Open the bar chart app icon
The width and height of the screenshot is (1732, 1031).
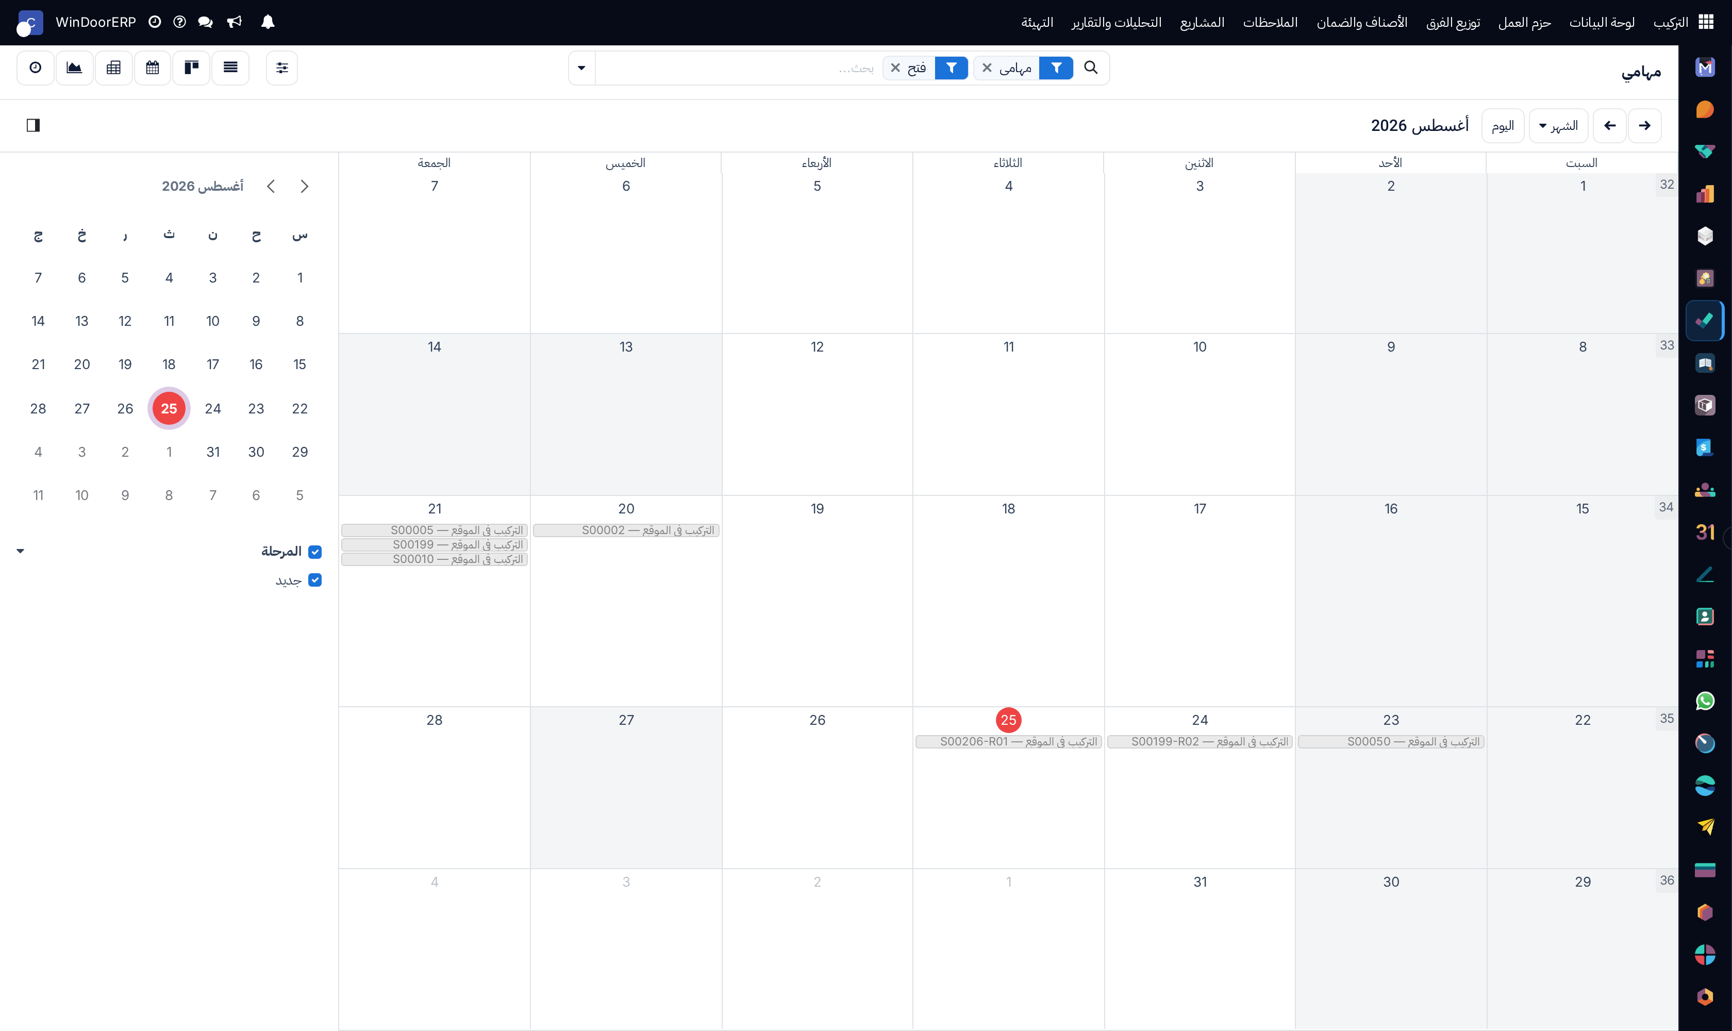[x=1705, y=194]
